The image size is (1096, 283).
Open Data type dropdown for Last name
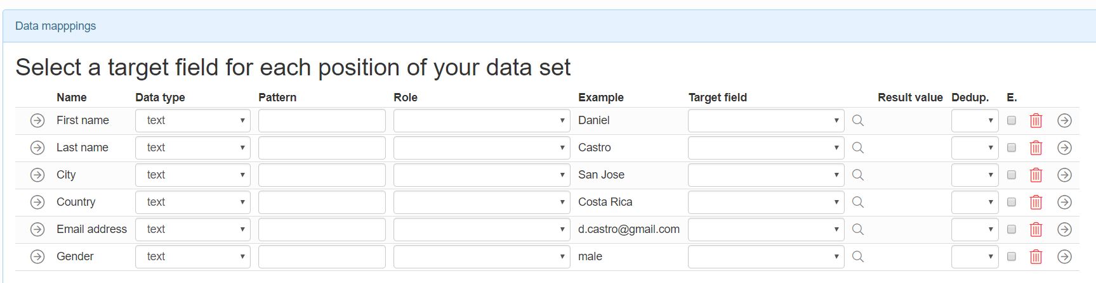tap(193, 148)
